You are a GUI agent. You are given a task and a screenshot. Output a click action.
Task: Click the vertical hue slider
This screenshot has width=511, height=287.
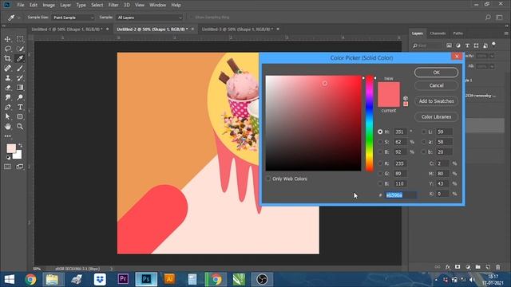click(369, 123)
